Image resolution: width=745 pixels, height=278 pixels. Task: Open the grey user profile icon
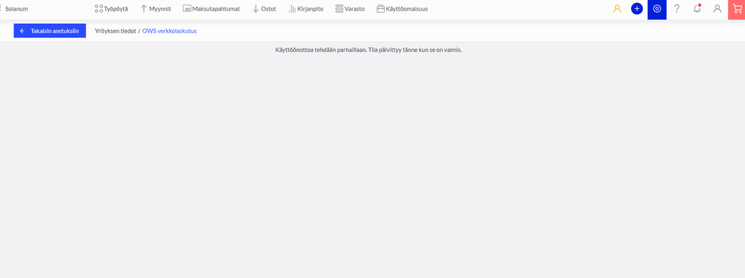coord(717,8)
